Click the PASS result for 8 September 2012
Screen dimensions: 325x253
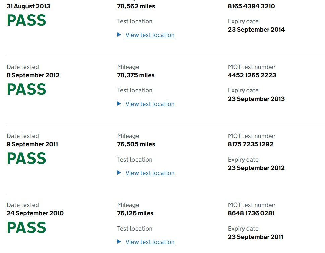(26, 89)
